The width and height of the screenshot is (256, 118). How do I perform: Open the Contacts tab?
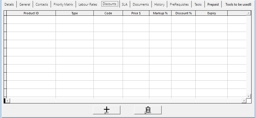42,4
